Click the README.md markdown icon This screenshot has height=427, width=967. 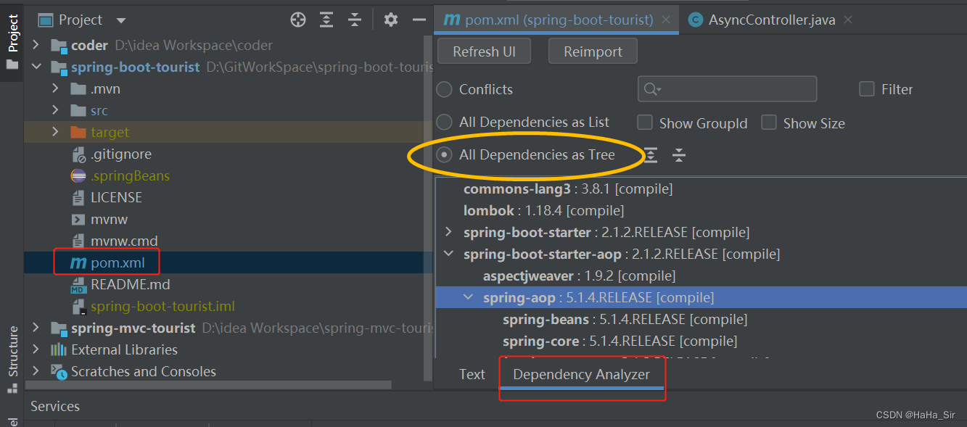click(x=78, y=284)
